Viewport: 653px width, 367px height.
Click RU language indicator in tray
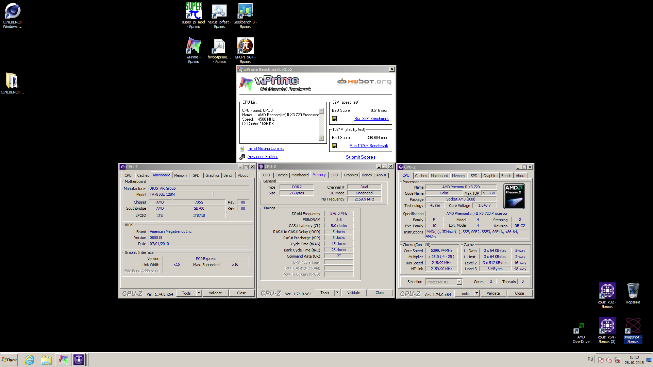[590, 359]
